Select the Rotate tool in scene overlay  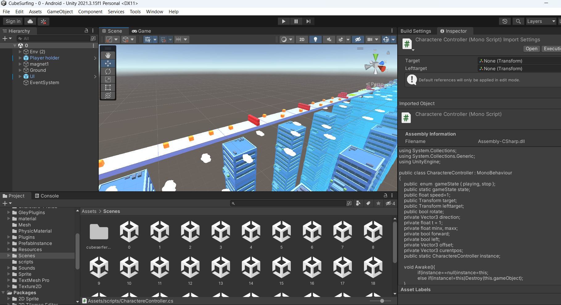[x=108, y=71]
